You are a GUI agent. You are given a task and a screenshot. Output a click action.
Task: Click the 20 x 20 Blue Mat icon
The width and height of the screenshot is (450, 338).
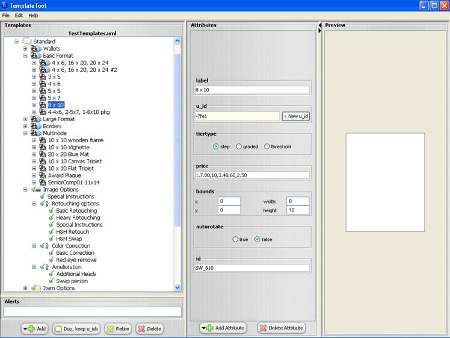[x=43, y=154]
